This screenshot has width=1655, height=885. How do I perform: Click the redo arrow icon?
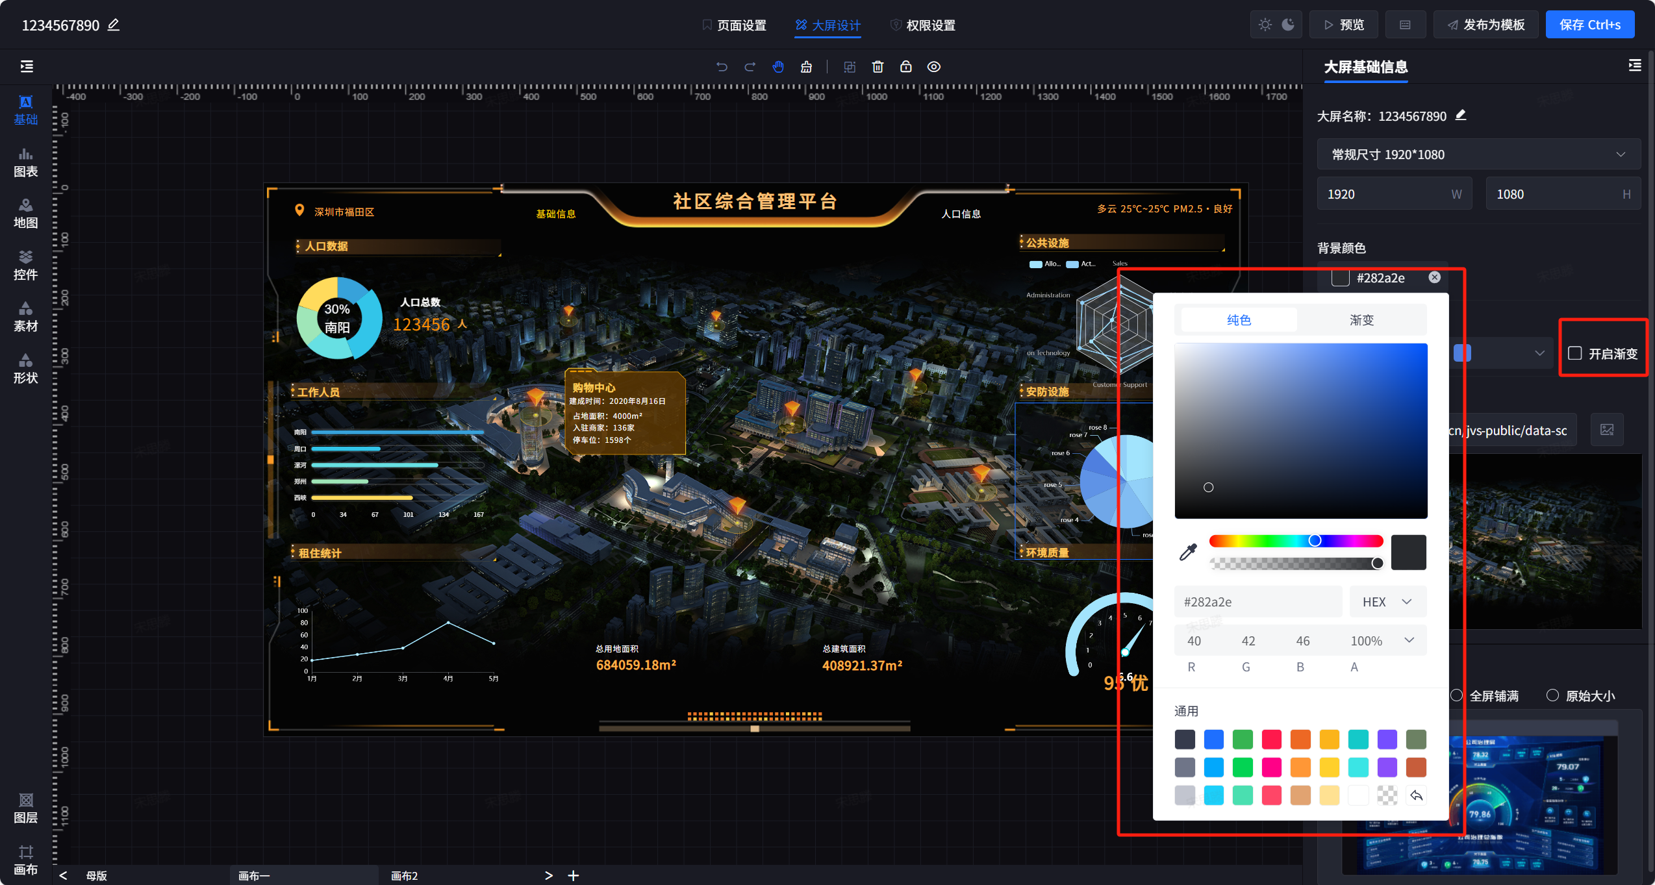pyautogui.click(x=750, y=67)
